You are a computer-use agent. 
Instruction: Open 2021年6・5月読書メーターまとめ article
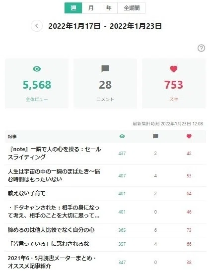coord(52,262)
